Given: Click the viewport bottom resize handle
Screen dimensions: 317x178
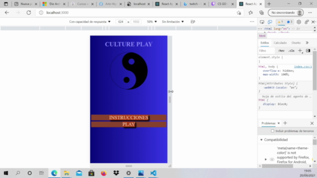Looking at the screenshot, I should pos(129,166).
